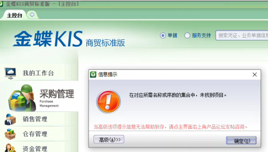
Task: Click the Sales Management icon in sidebar
Action: [10, 119]
